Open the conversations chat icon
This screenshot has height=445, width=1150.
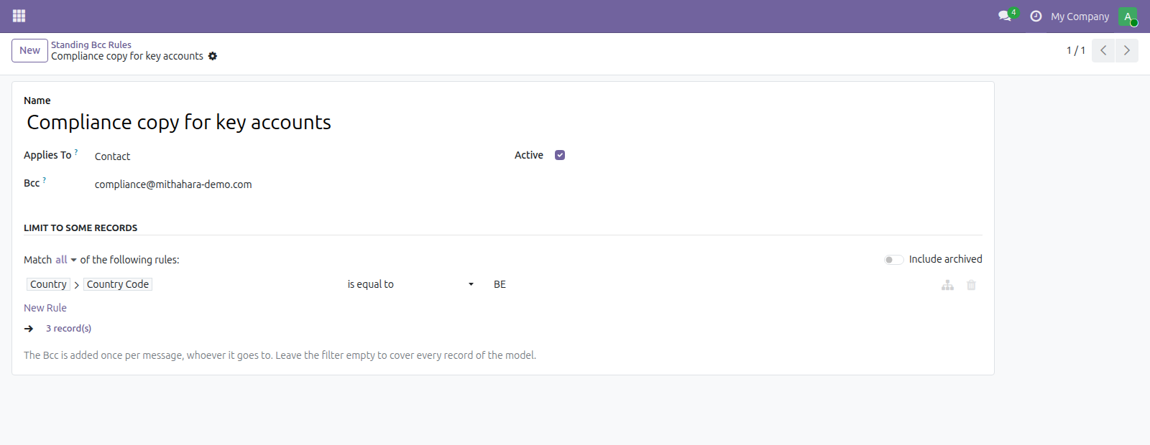click(x=1005, y=16)
